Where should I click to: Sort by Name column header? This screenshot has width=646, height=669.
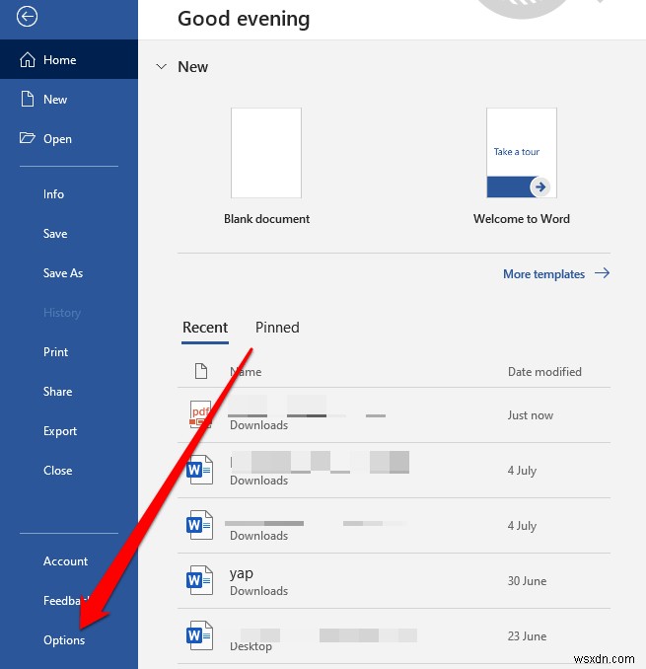246,372
